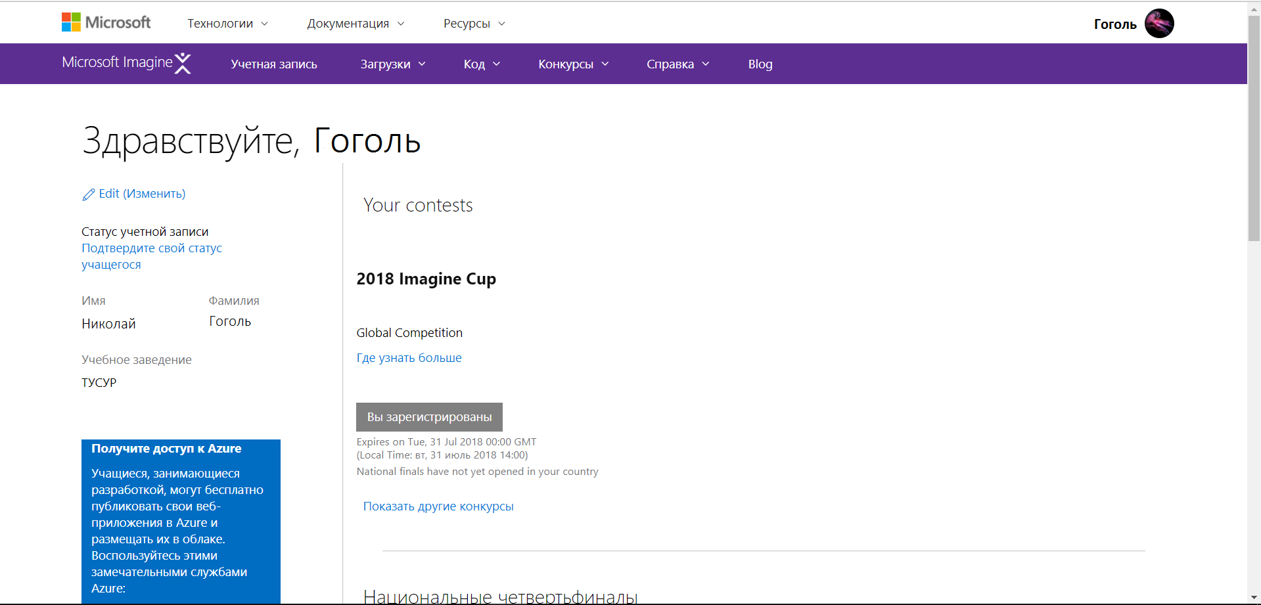Click the Global Competition text
This screenshot has width=1261, height=605.
(409, 333)
